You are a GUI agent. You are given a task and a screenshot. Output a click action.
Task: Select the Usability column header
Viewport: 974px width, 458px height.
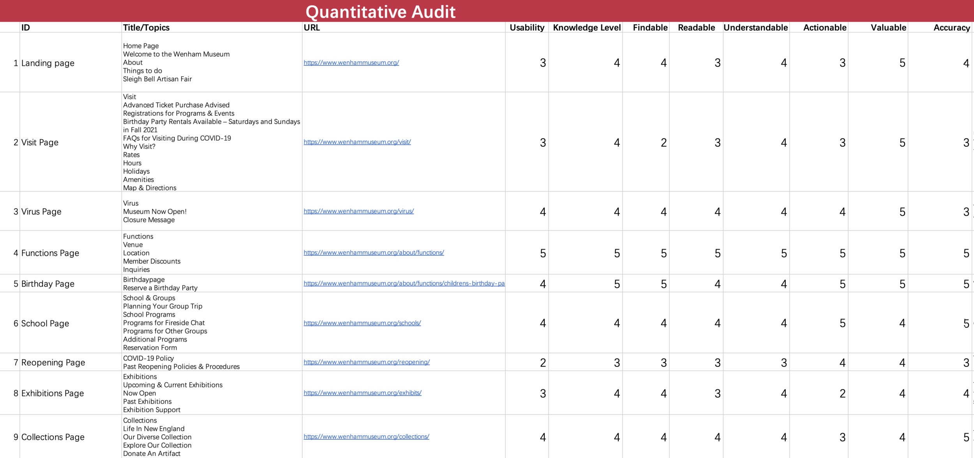(527, 28)
